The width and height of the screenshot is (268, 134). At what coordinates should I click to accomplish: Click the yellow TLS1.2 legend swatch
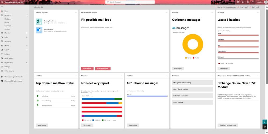(x=186, y=58)
